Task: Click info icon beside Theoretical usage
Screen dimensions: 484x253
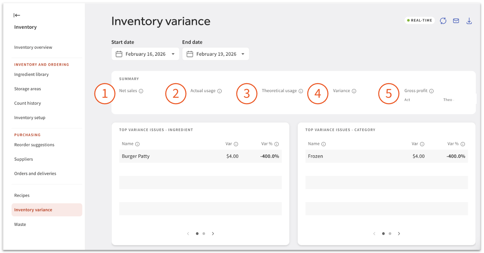Action: (x=301, y=91)
